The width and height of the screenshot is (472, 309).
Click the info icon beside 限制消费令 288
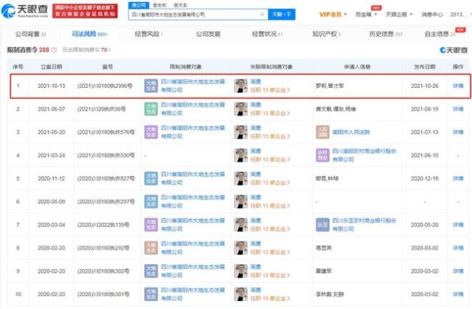(x=54, y=50)
